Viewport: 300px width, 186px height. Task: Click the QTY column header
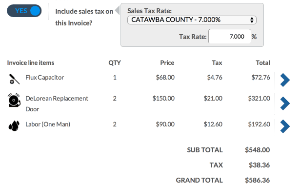[115, 62]
